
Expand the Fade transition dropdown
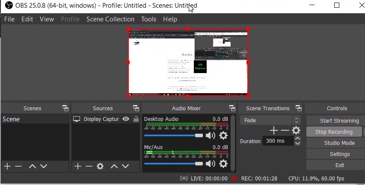(296, 120)
